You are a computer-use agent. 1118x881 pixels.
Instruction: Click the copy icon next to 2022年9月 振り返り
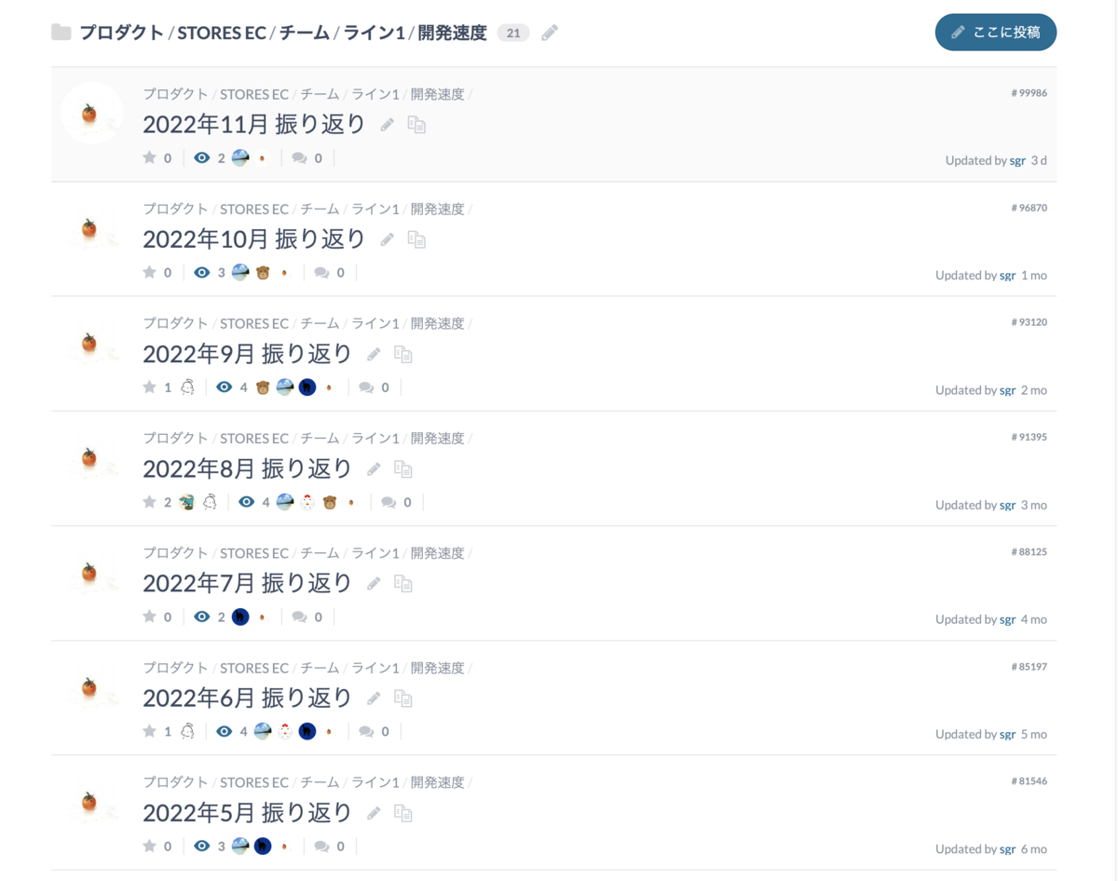tap(402, 354)
